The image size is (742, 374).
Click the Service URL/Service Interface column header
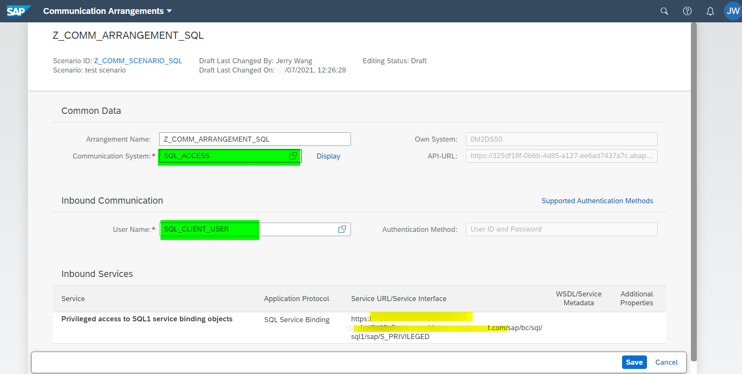coord(399,299)
